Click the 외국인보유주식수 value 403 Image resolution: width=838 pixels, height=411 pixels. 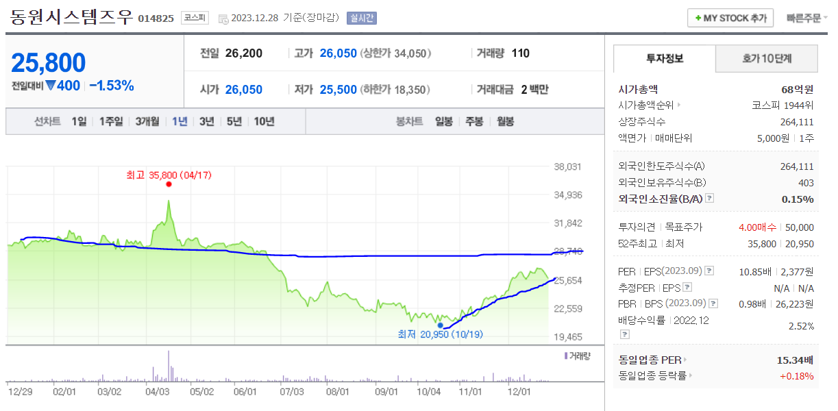point(806,183)
